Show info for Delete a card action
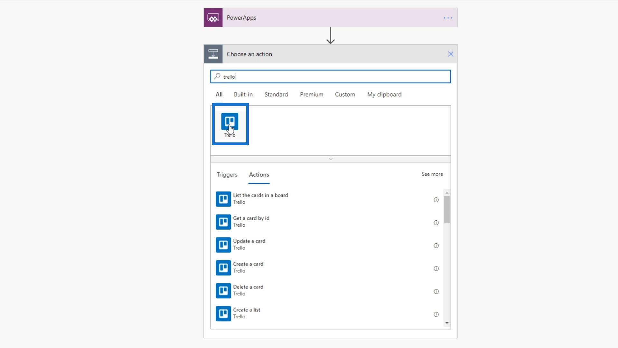 (x=436, y=291)
